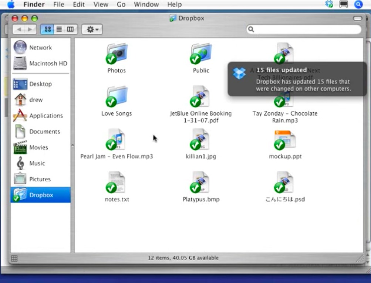
Task: Open the Applications sidebar icon
Action: pos(20,115)
